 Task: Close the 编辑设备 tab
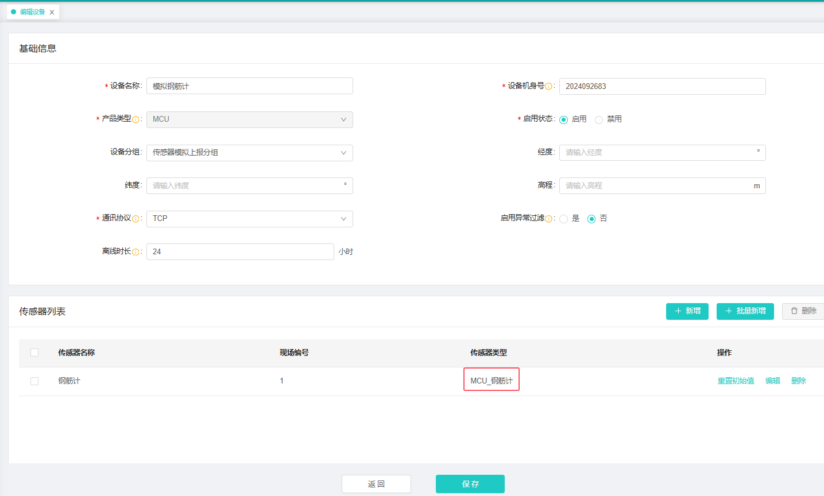pyautogui.click(x=52, y=12)
